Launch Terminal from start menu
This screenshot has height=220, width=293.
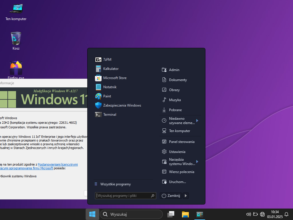[109, 115]
